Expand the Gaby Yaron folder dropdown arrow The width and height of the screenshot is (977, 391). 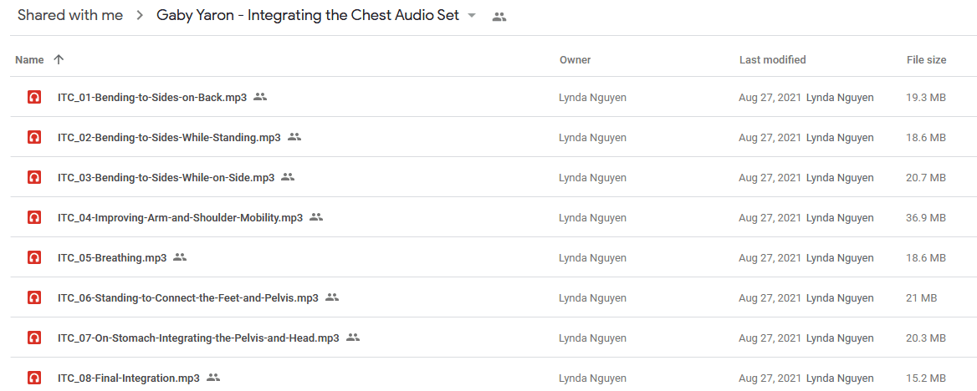pos(472,16)
